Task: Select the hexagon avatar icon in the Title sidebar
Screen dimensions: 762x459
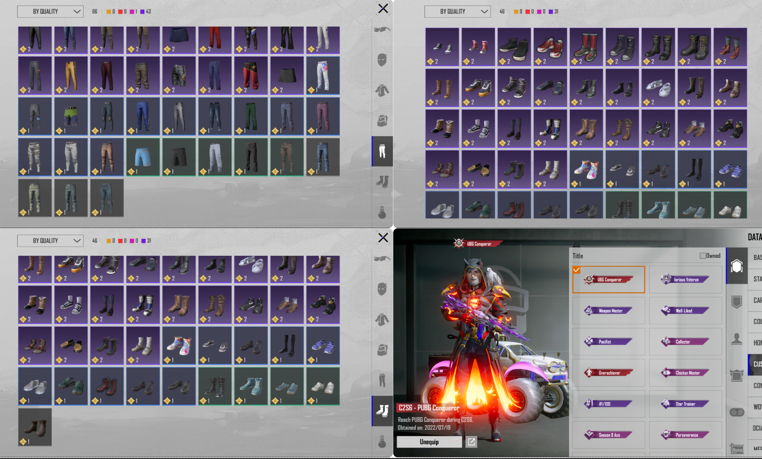Action: [737, 266]
